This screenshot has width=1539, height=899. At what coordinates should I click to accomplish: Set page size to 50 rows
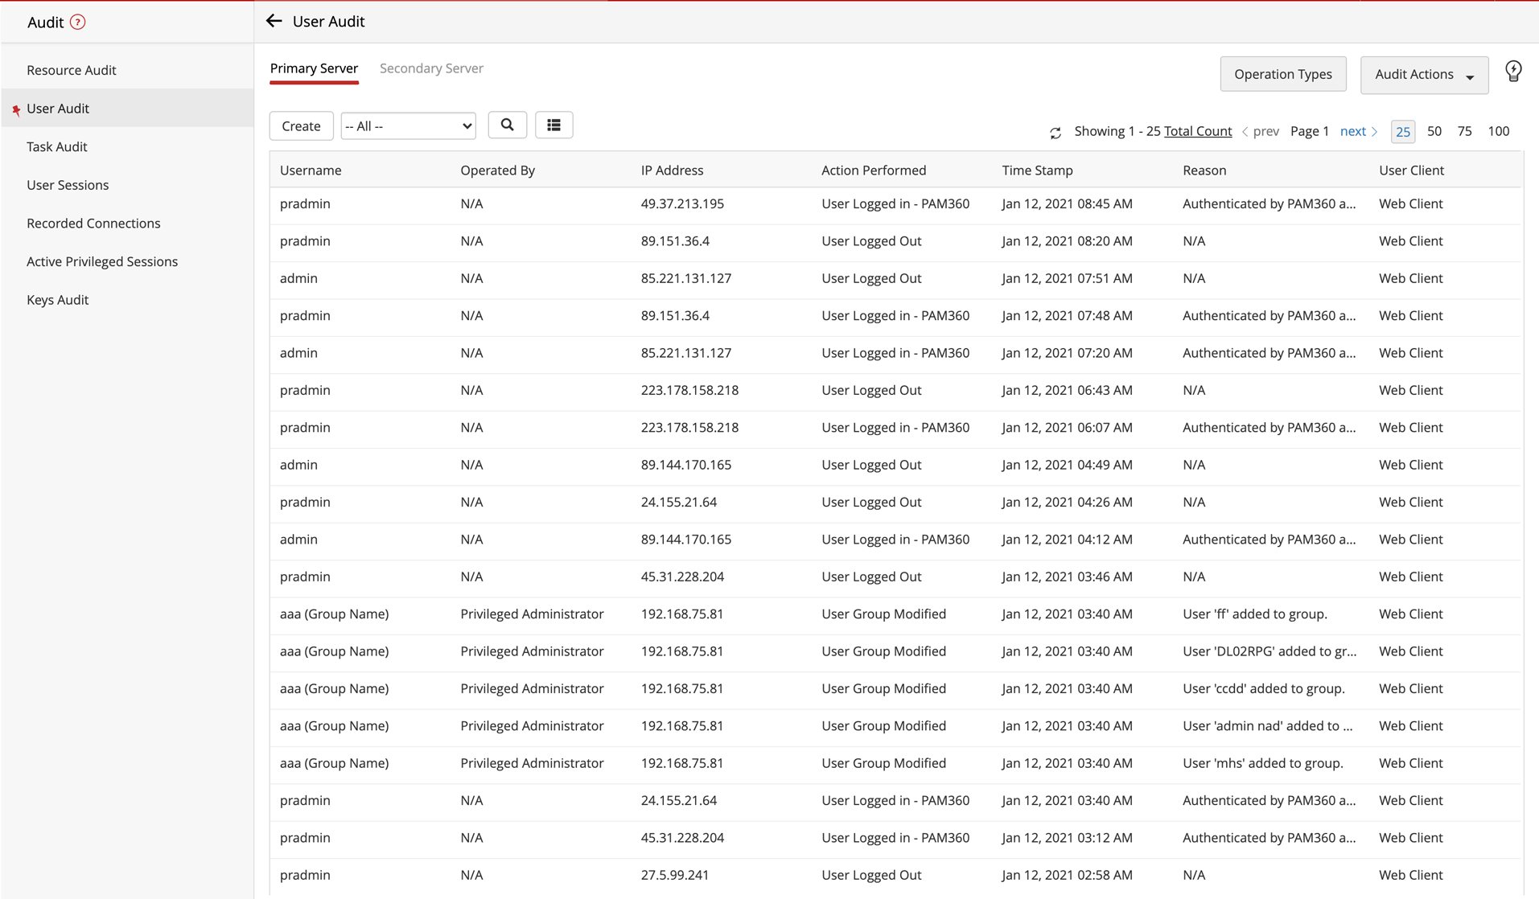tap(1434, 131)
